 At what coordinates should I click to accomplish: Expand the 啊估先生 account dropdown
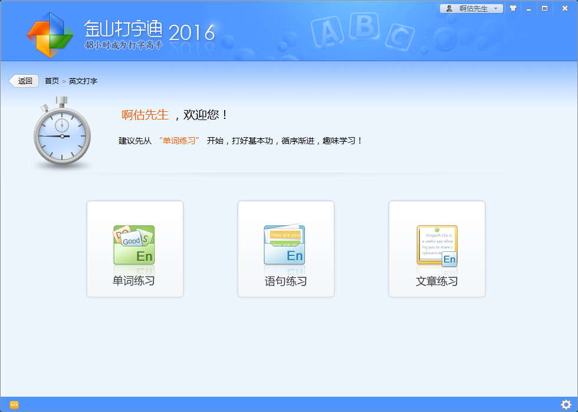tap(473, 8)
